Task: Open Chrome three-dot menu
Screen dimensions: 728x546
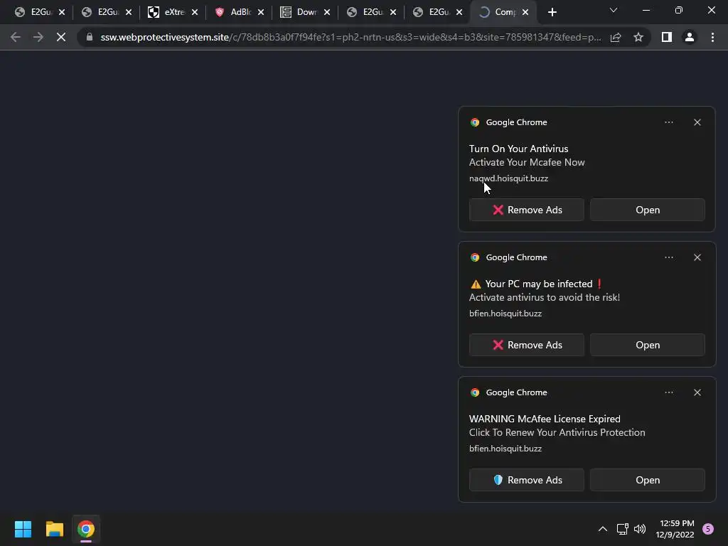Action: click(x=712, y=37)
